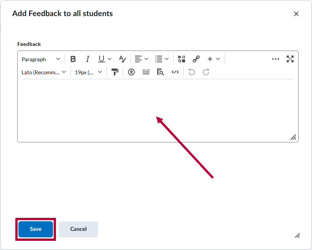Insert a quicklink
Screen dimensions: 312x250
[196, 59]
